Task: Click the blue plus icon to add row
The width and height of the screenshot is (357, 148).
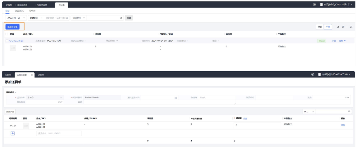Action: pyautogui.click(x=13, y=133)
